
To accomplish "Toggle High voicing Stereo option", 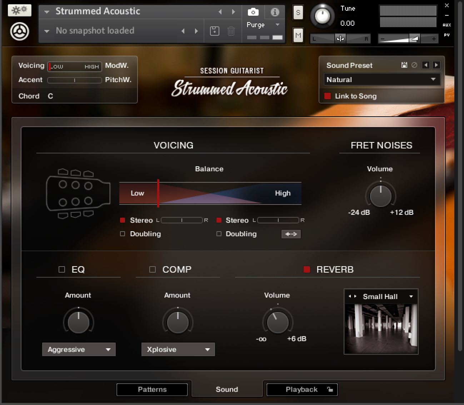I will pyautogui.click(x=219, y=220).
